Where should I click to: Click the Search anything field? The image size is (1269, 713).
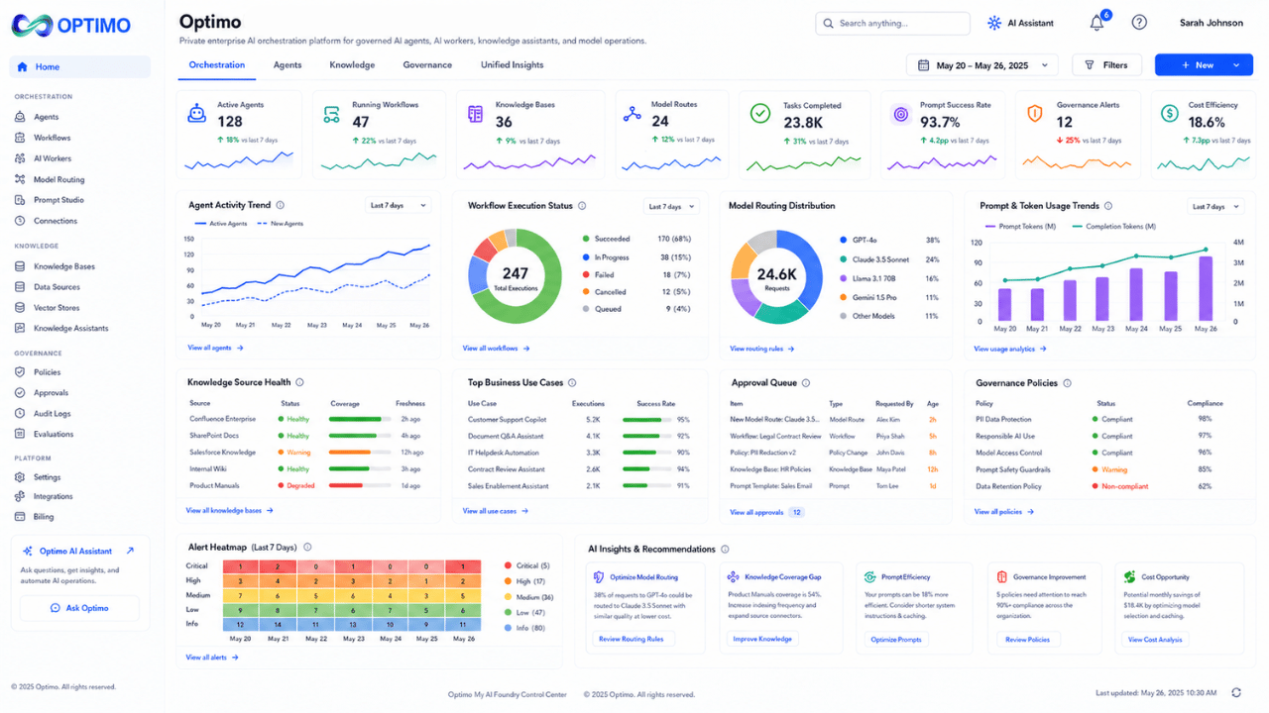coord(892,23)
